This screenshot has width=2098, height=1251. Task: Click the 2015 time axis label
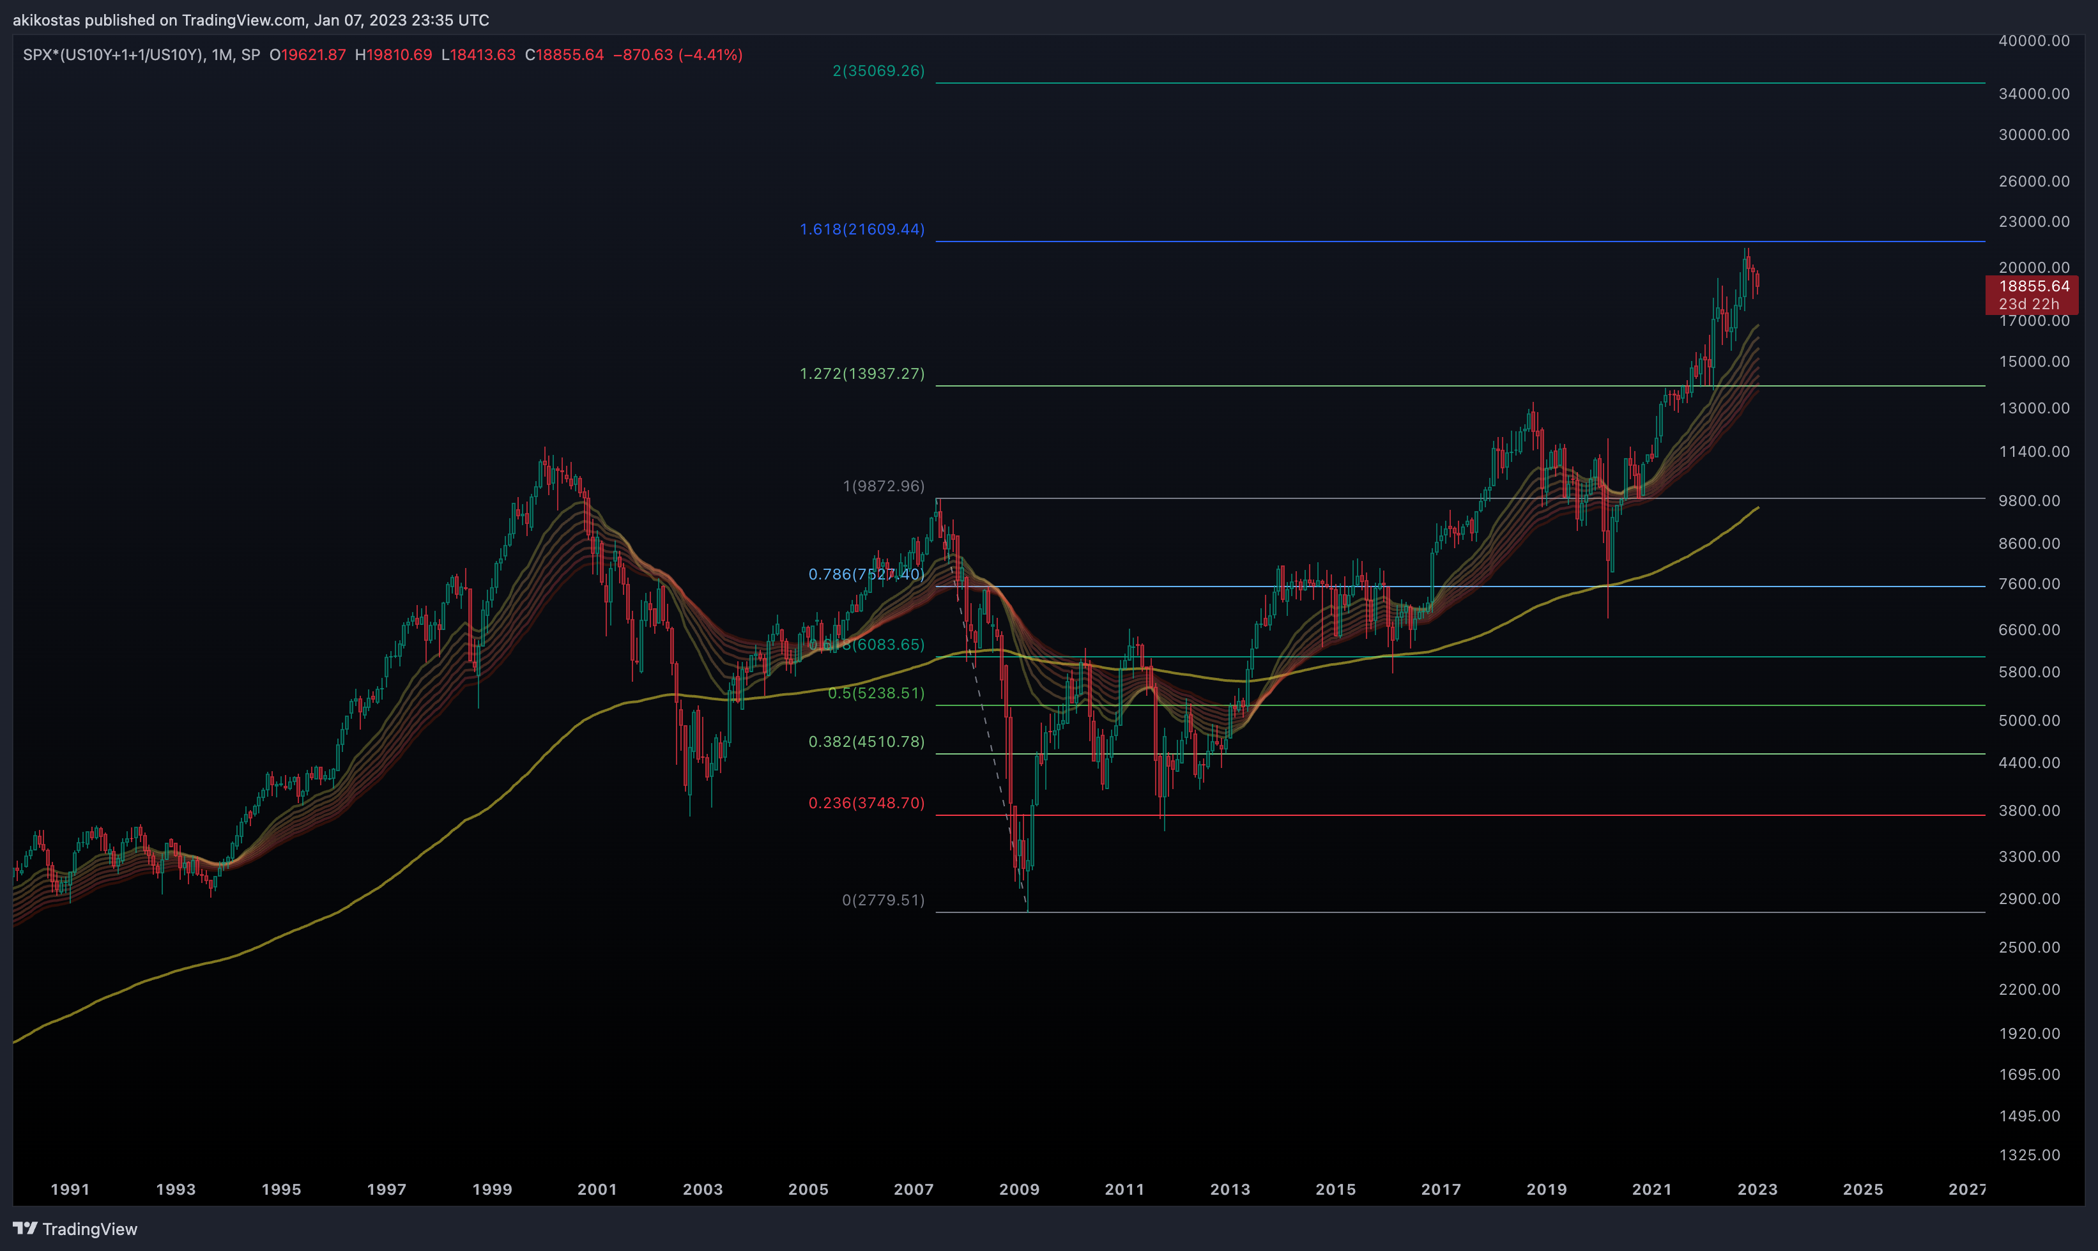[x=1335, y=1190]
